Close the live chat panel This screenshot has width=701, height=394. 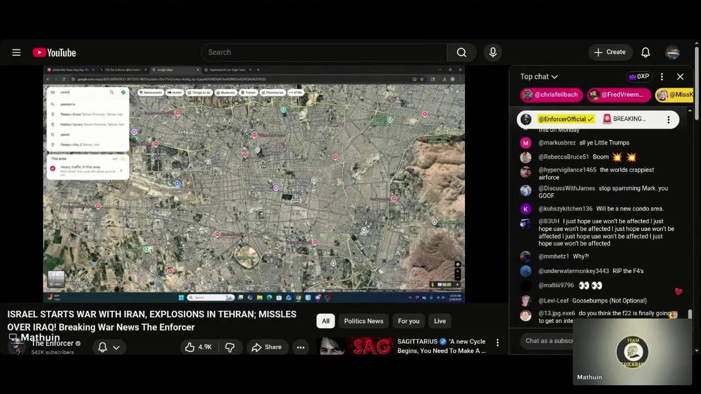(x=680, y=77)
